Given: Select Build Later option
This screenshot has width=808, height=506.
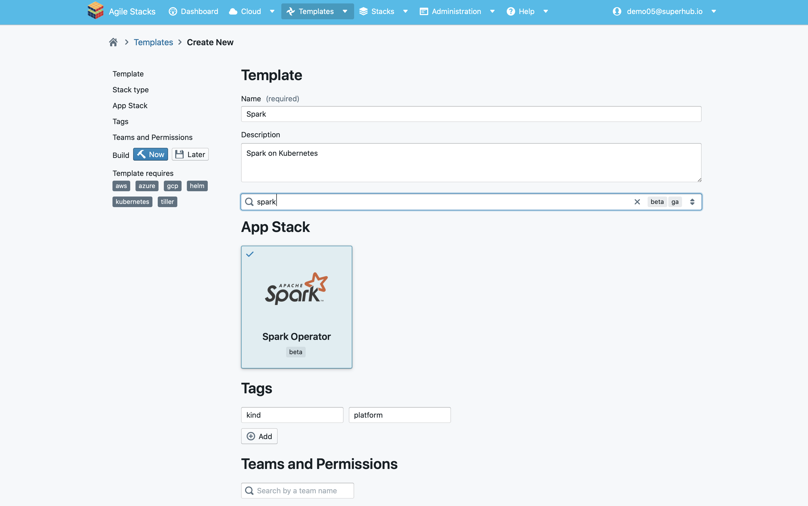Looking at the screenshot, I should point(190,154).
